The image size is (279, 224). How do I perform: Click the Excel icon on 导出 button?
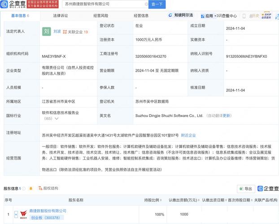tap(241, 189)
